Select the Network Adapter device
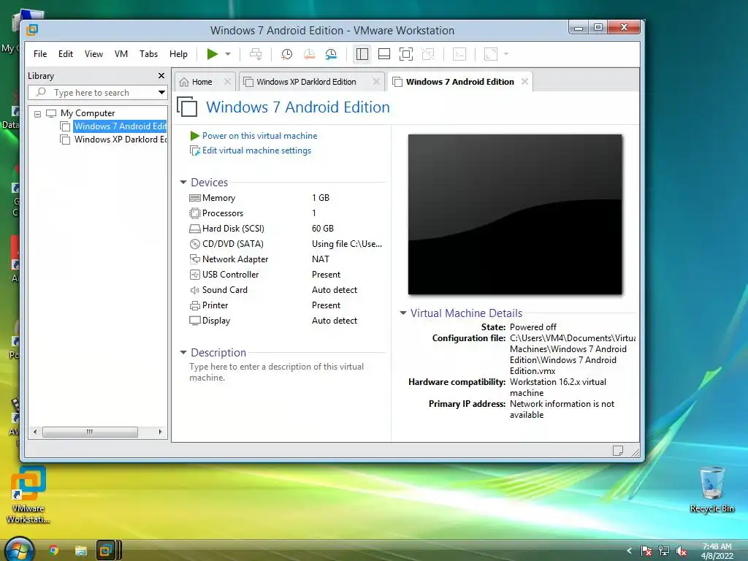748x561 pixels. (286, 259)
